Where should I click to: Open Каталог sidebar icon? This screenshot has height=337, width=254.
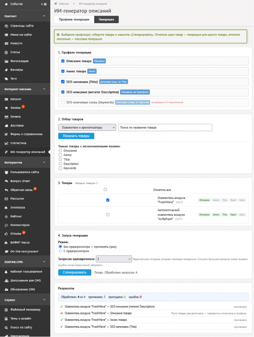[6, 99]
